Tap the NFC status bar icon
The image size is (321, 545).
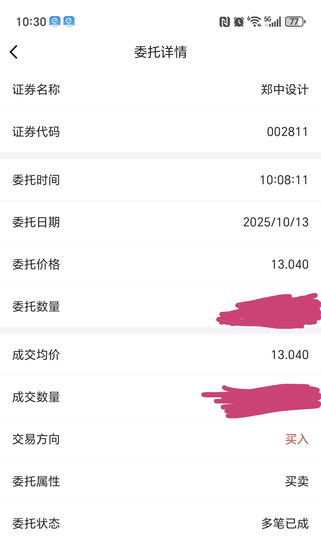click(x=224, y=22)
